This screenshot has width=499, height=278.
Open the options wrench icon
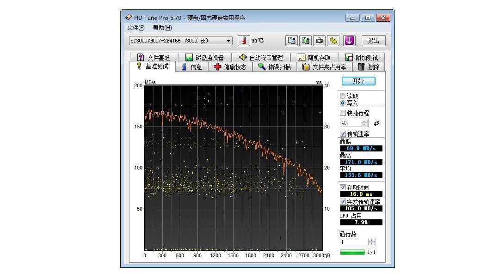(333, 41)
